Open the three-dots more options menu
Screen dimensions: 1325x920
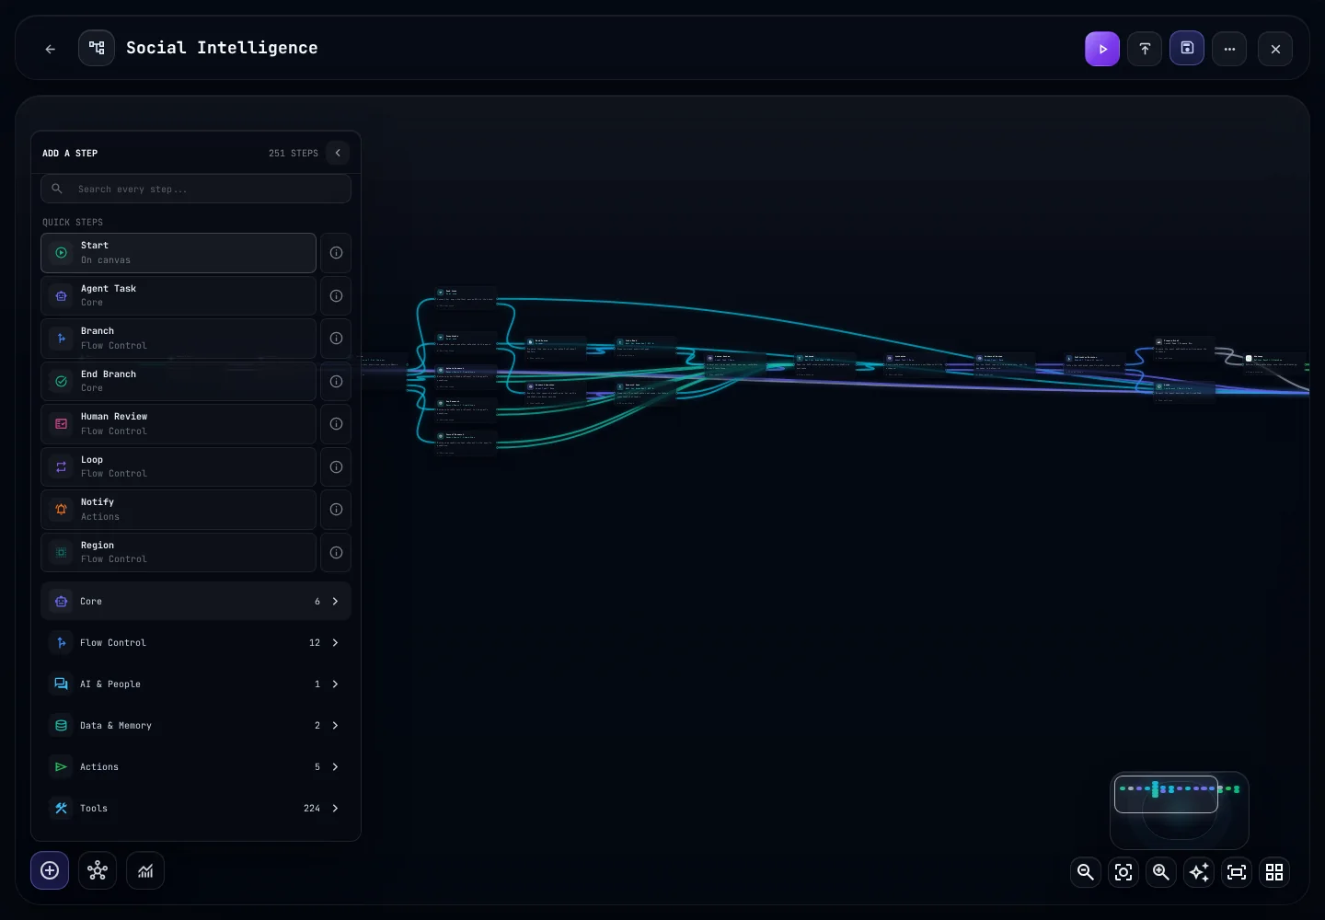1229,49
